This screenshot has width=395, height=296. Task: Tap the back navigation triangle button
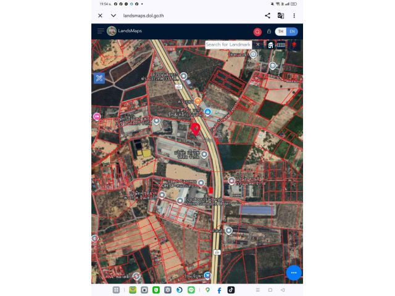click(283, 290)
